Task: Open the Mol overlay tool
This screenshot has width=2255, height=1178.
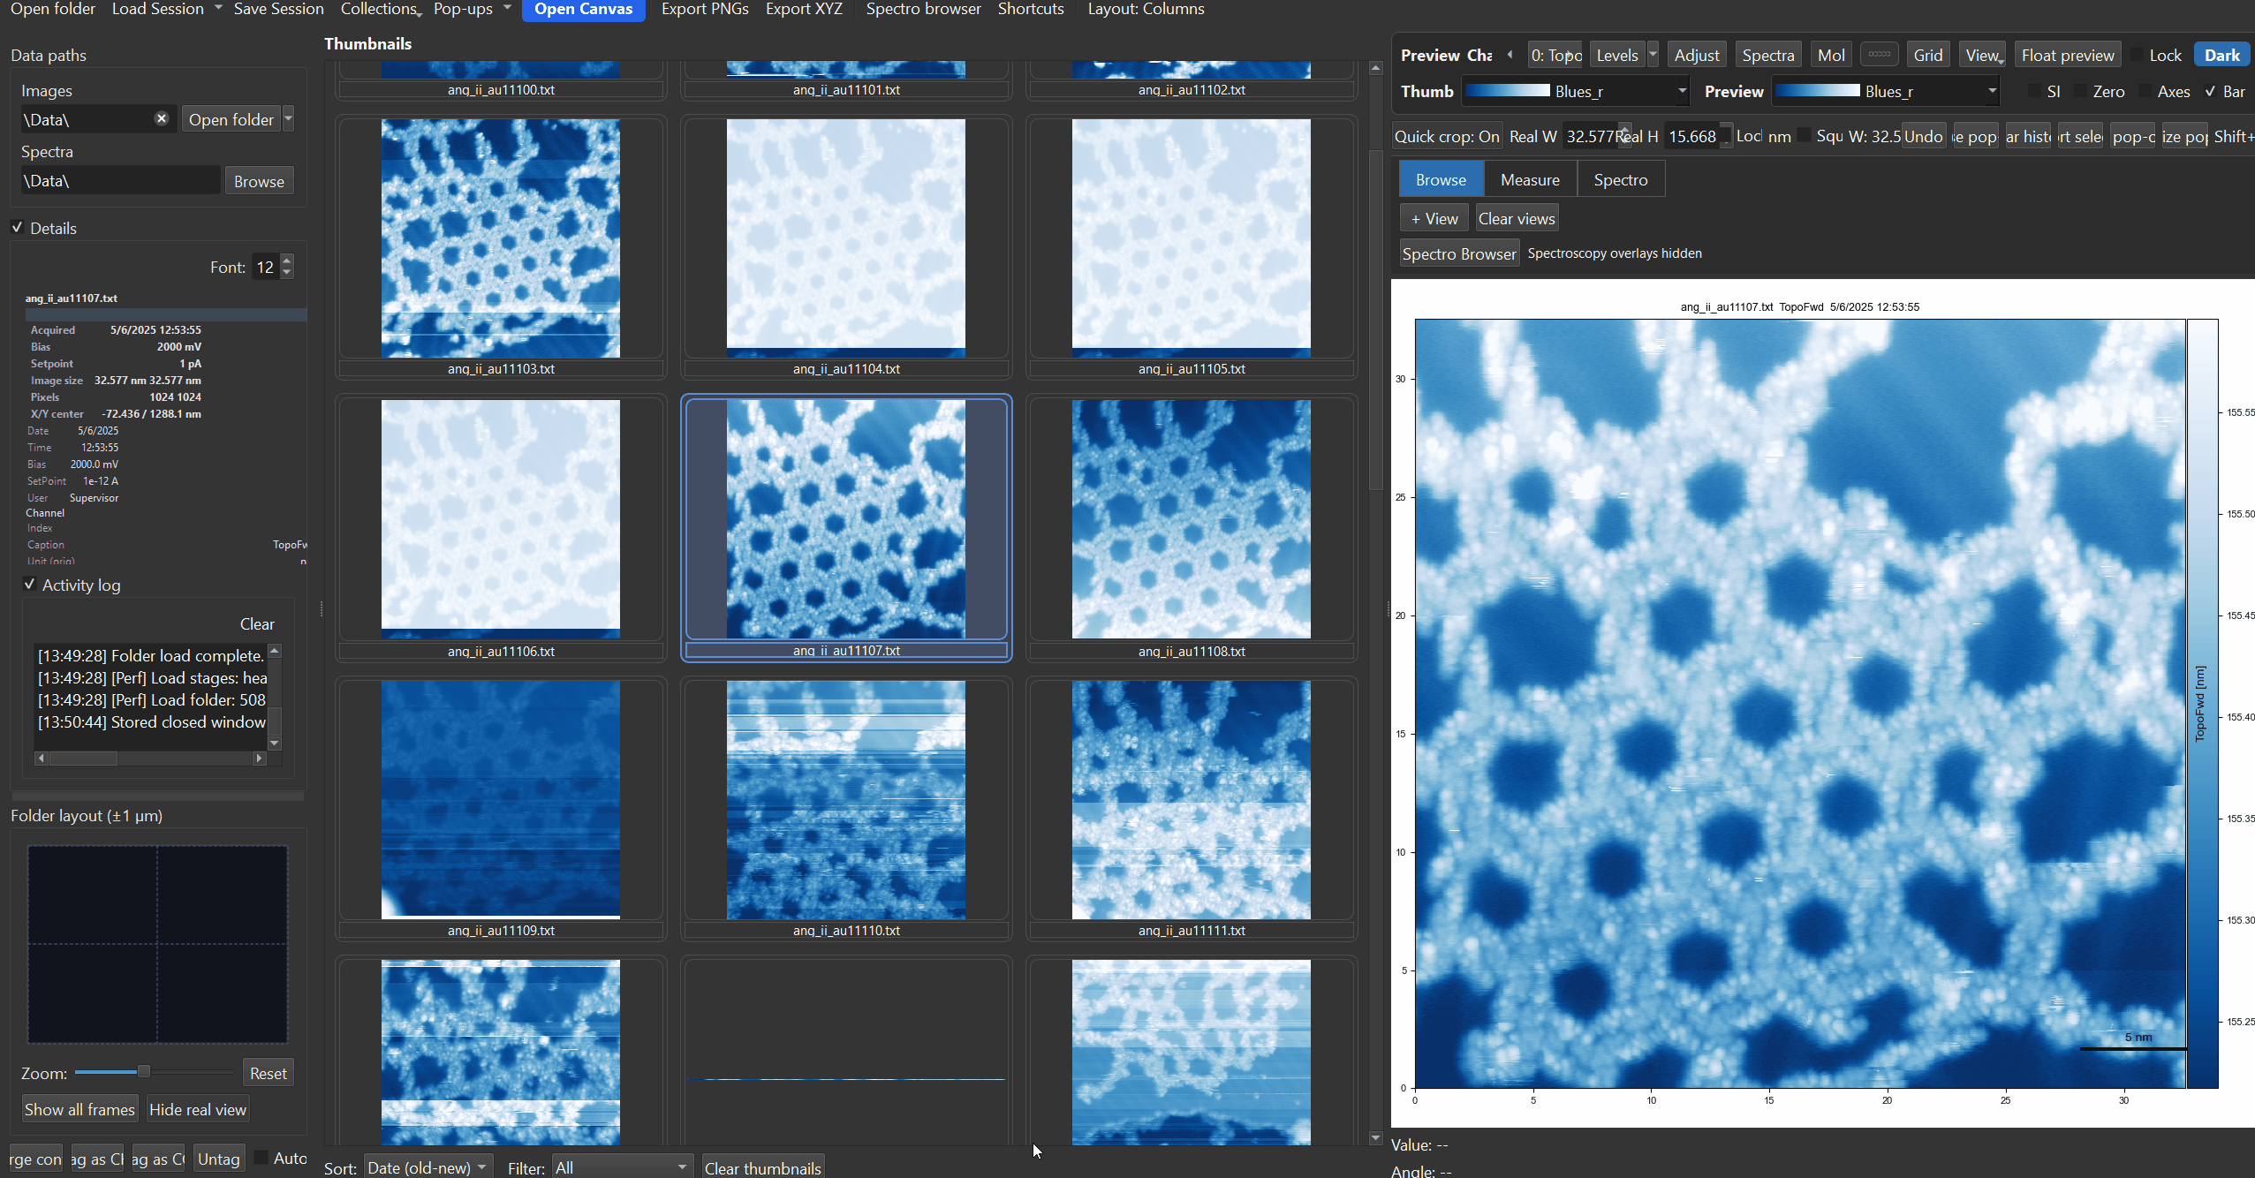Action: 1830,54
